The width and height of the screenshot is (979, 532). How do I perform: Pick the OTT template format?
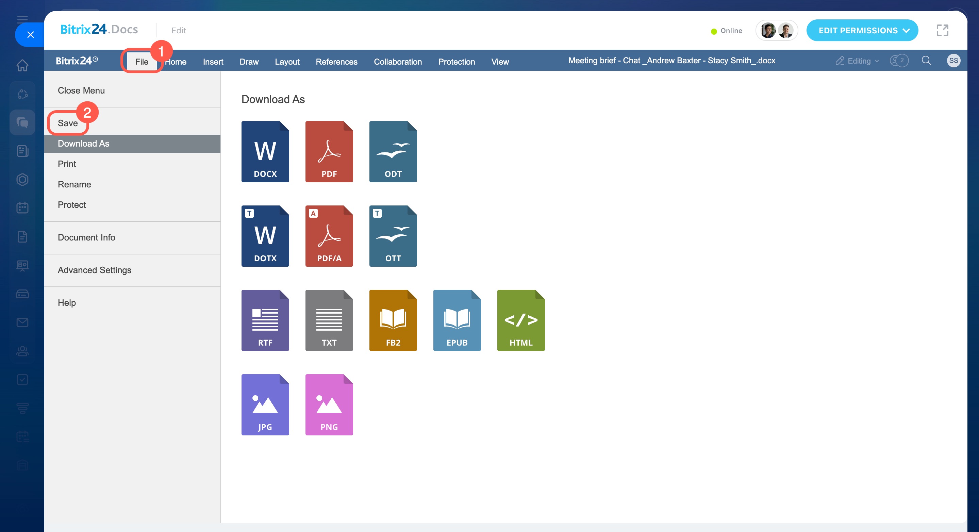[x=393, y=236]
